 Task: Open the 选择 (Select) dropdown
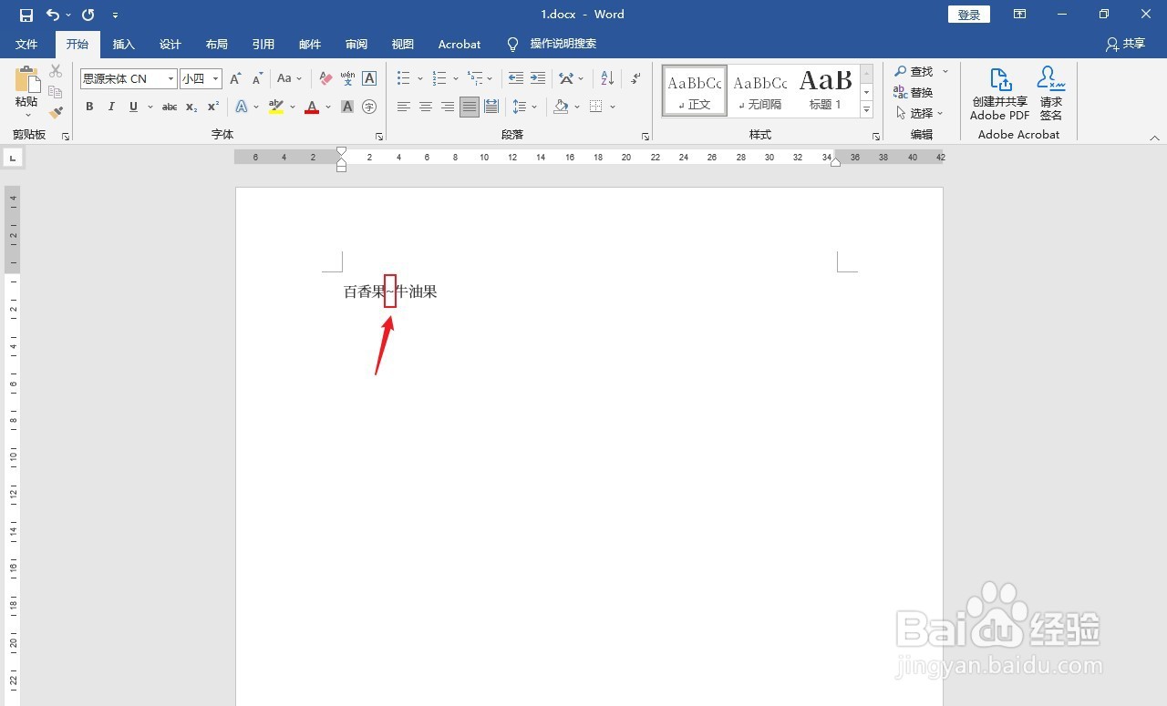[919, 113]
